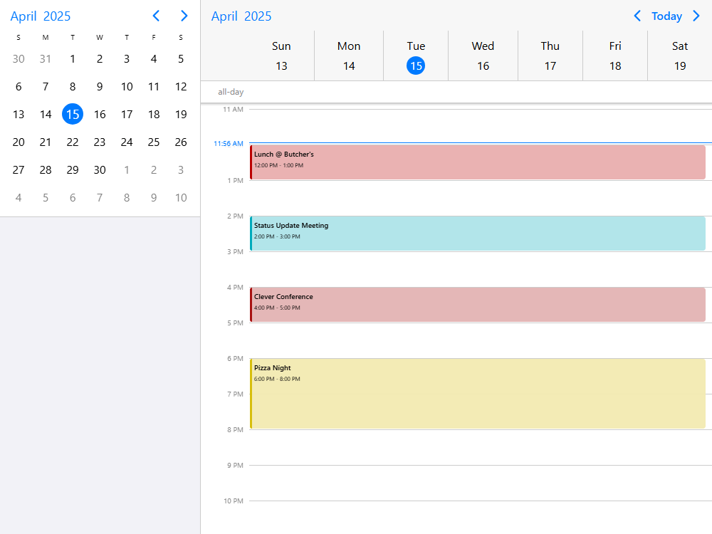Select Thu 17 column header
The image size is (712, 534).
[550, 56]
